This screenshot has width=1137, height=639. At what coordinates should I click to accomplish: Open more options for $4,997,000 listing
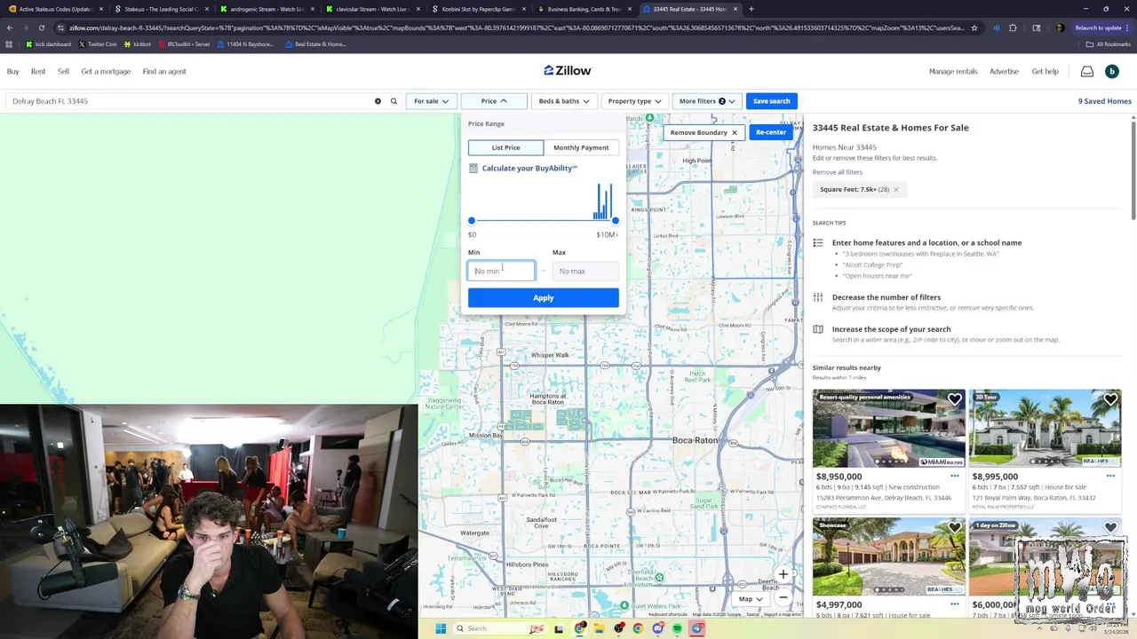[x=954, y=604]
